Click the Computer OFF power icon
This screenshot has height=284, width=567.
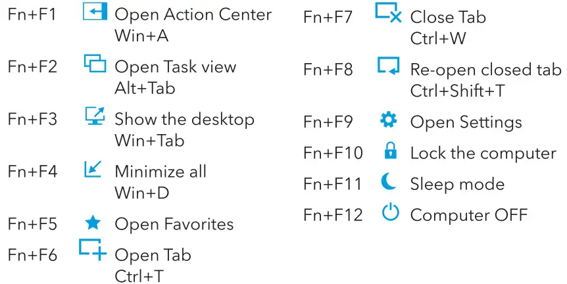pos(390,214)
